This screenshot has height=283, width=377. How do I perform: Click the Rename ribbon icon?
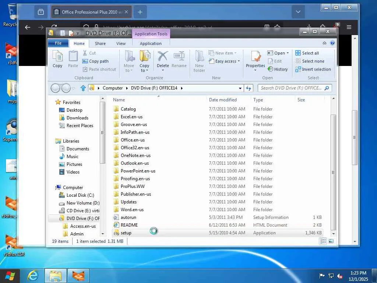click(x=179, y=59)
